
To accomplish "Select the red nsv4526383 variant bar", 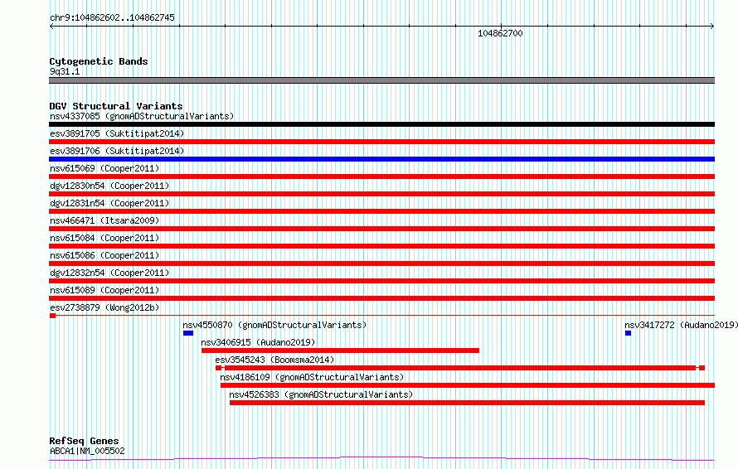I will [x=468, y=403].
